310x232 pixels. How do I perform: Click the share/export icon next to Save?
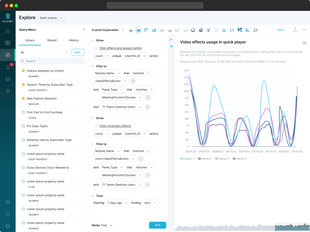[x=295, y=30]
